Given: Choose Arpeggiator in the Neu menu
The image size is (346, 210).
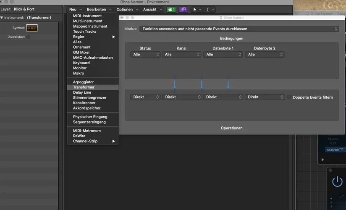Looking at the screenshot, I should [83, 82].
